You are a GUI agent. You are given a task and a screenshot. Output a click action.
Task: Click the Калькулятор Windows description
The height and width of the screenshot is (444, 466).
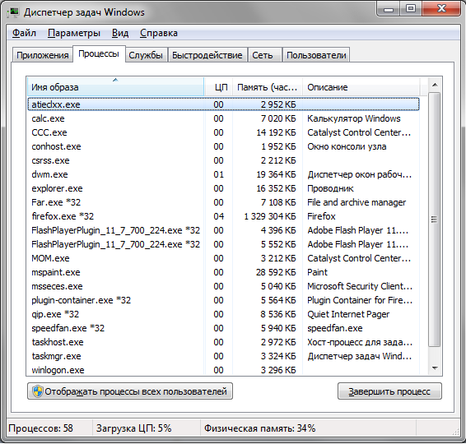pyautogui.click(x=354, y=118)
